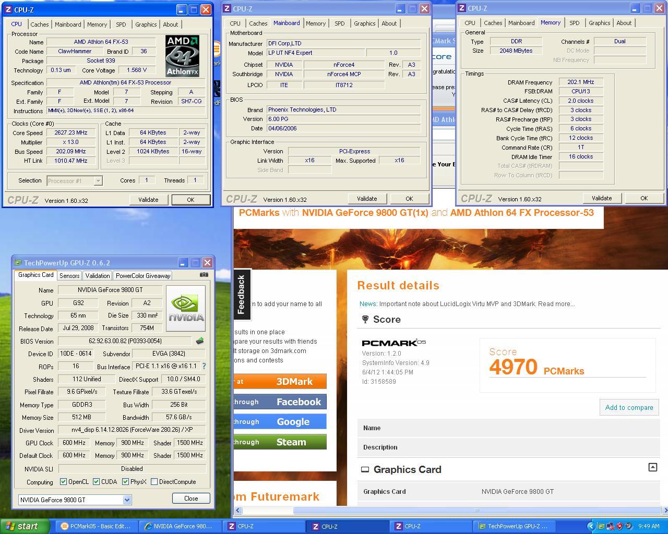Open the GPU selection dropdown in GPU-Z

[x=127, y=500]
